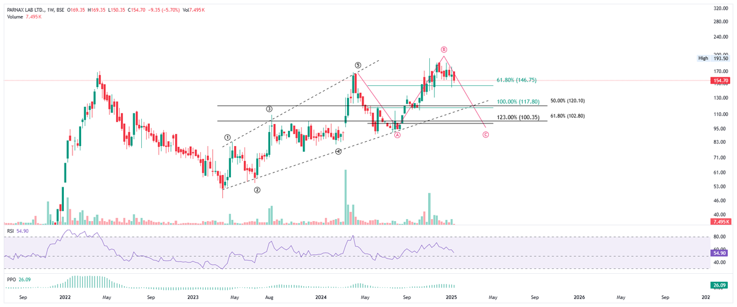Select the circled wave C label

[x=486, y=134]
